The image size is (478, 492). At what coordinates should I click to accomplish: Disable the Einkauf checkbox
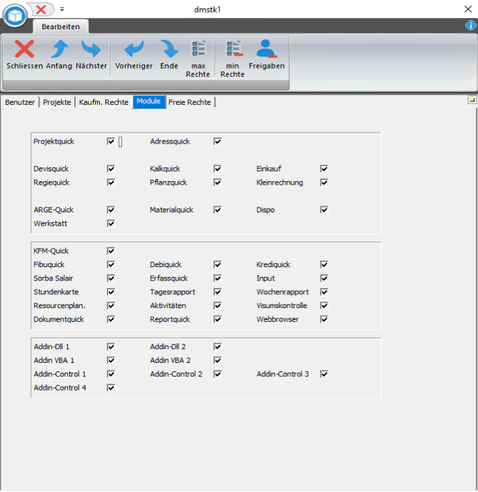pyautogui.click(x=324, y=169)
